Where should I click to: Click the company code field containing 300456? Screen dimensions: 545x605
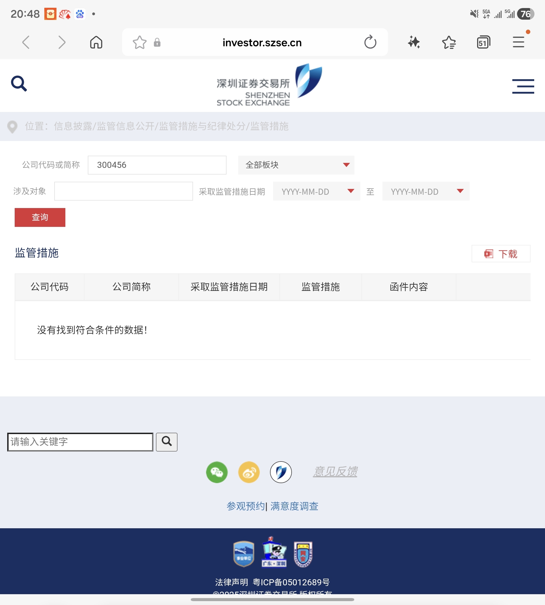(x=157, y=165)
